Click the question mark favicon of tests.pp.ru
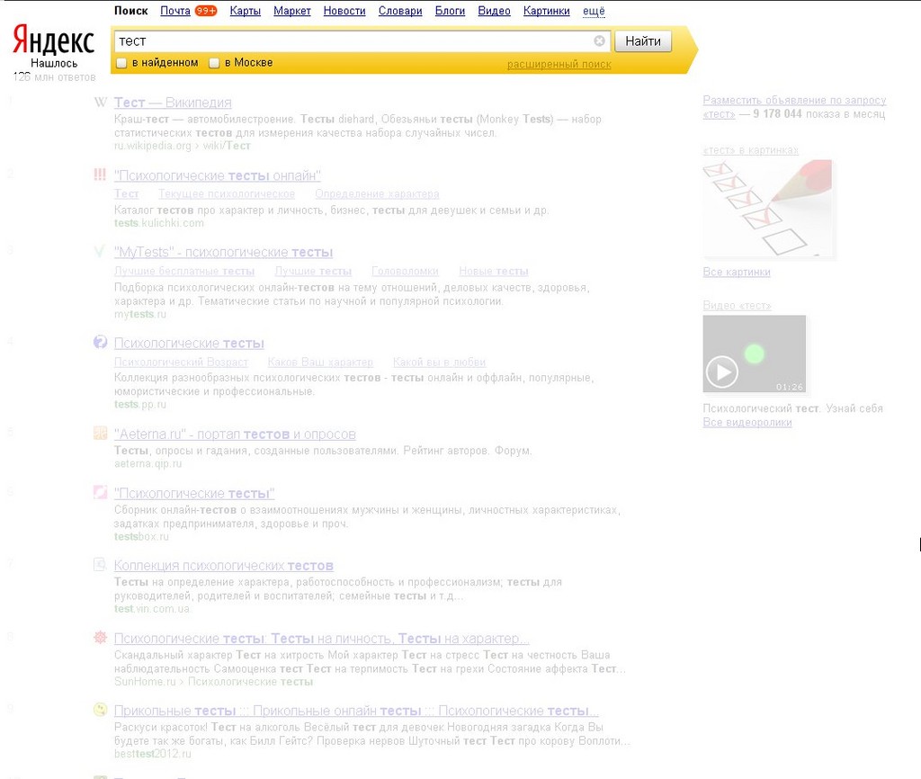 [100, 343]
